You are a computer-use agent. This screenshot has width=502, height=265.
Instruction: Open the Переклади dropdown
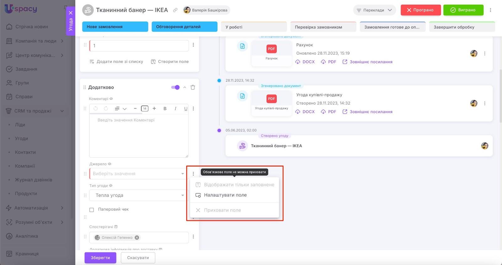[374, 10]
